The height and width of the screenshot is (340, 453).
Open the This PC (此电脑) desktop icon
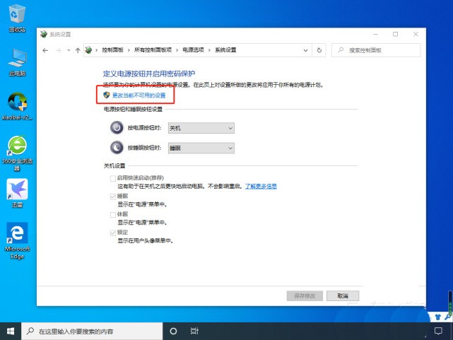coord(17,62)
